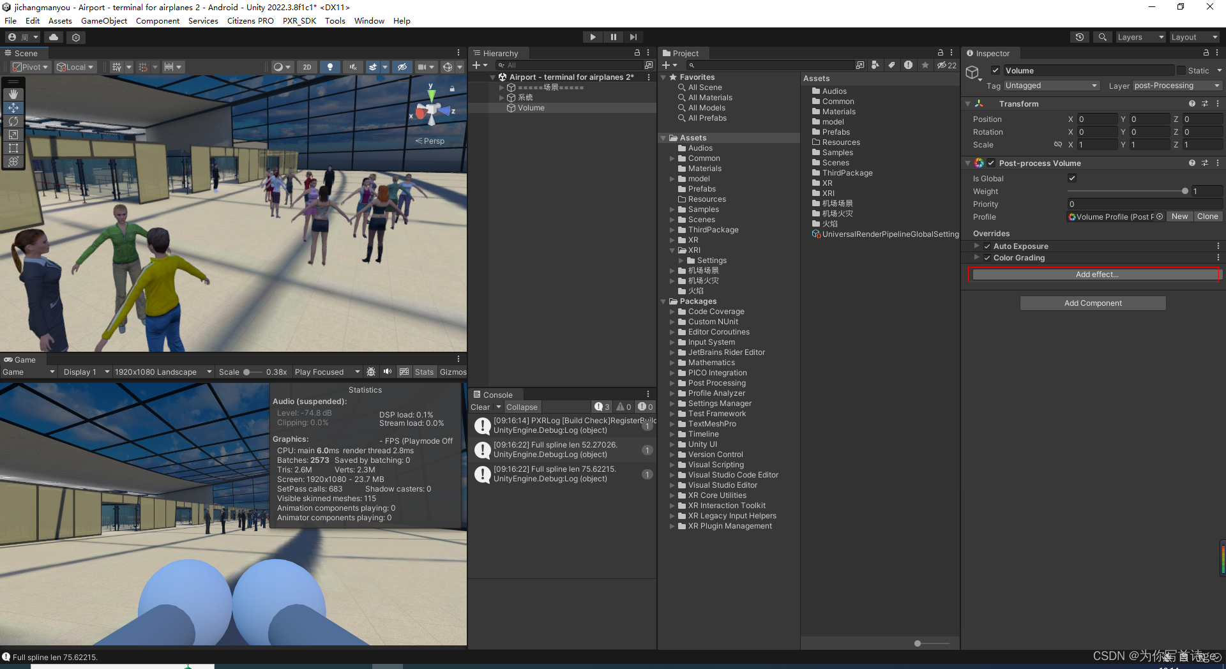Open the GameObject menu
Screen dimensions: 1226x669
coord(103,20)
